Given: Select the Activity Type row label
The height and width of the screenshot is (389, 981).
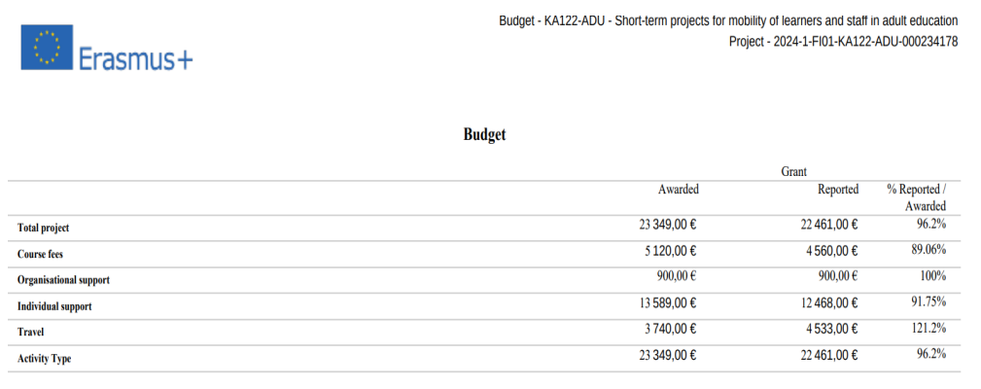Looking at the screenshot, I should click(x=45, y=358).
